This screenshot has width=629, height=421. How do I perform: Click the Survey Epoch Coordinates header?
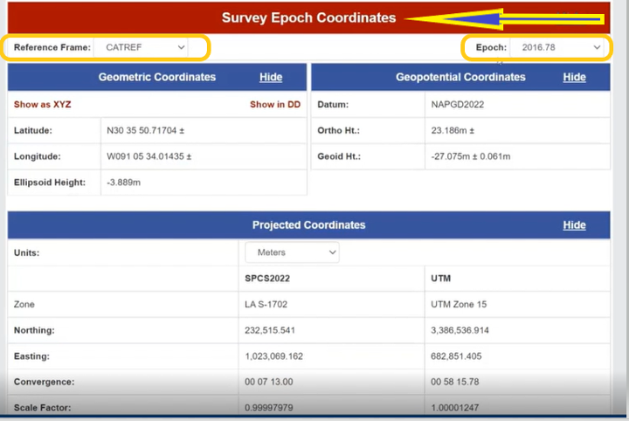pyautogui.click(x=308, y=17)
